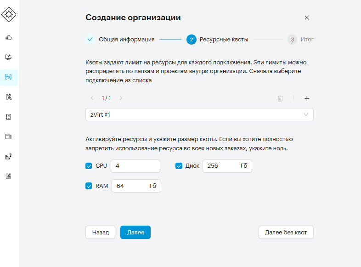This screenshot has width=361, height=267.
Task: Open the clipboard search sidebar icon
Action: click(x=9, y=97)
